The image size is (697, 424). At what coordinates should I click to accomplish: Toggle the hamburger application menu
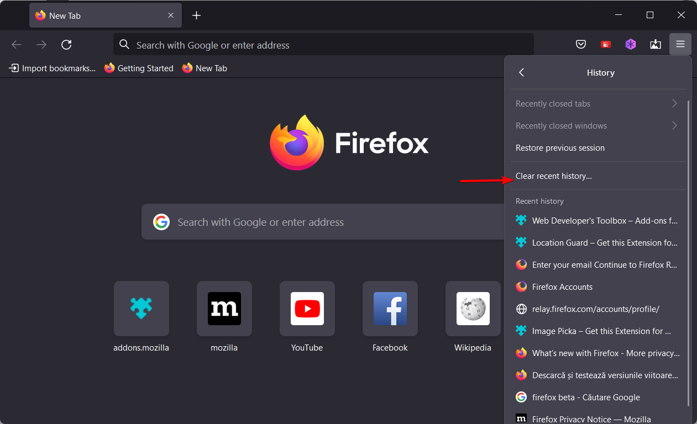[x=680, y=45]
